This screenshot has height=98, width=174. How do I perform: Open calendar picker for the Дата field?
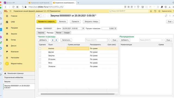(83, 28)
